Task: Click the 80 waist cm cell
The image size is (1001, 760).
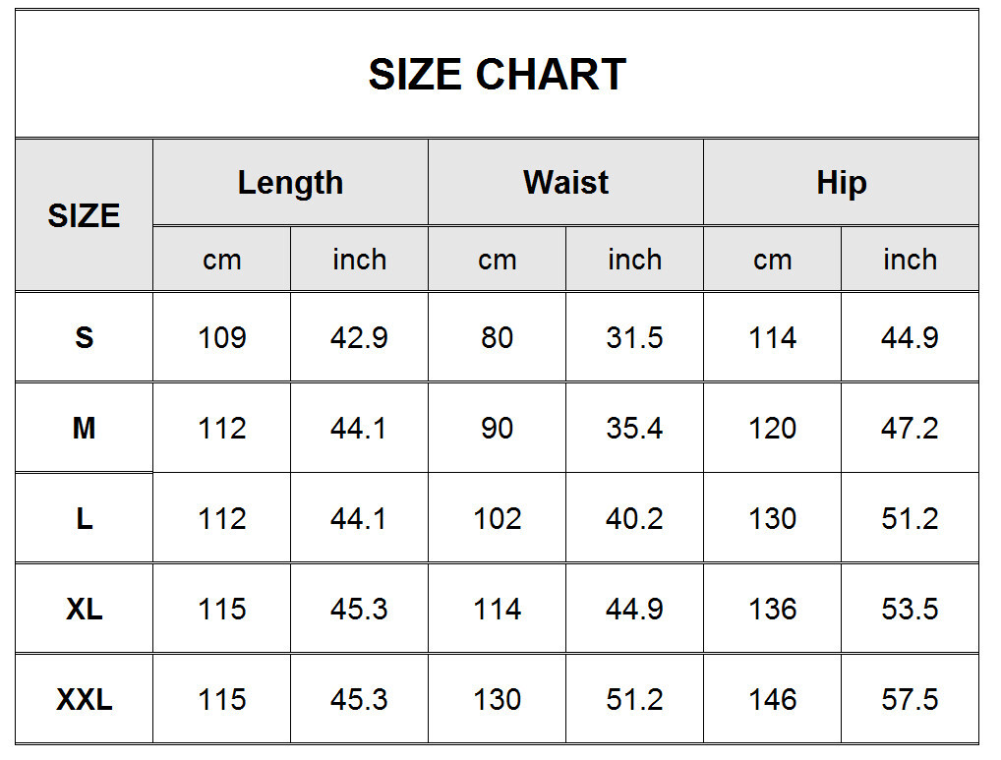Action: click(x=497, y=337)
